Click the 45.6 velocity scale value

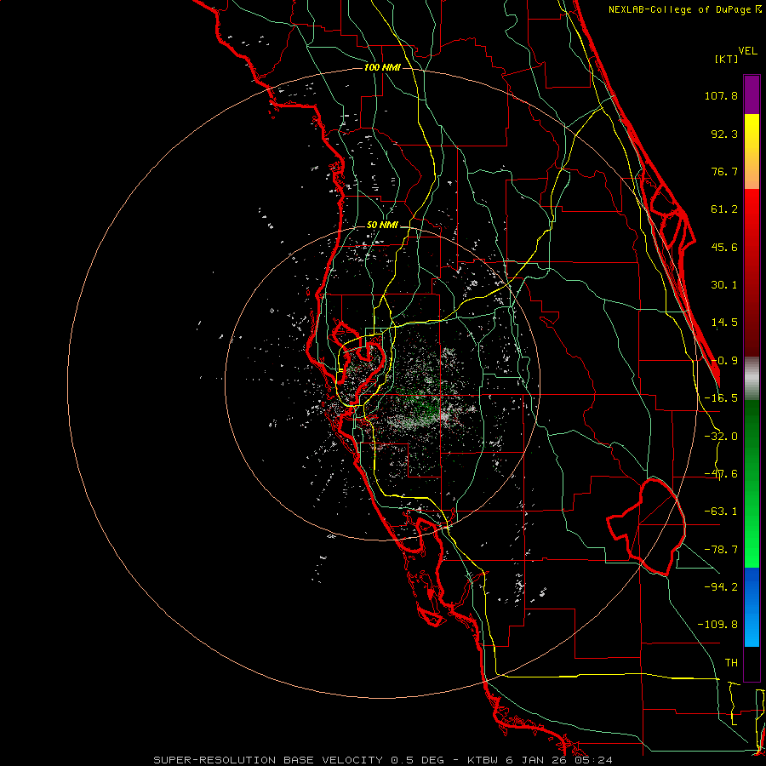pyautogui.click(x=724, y=247)
